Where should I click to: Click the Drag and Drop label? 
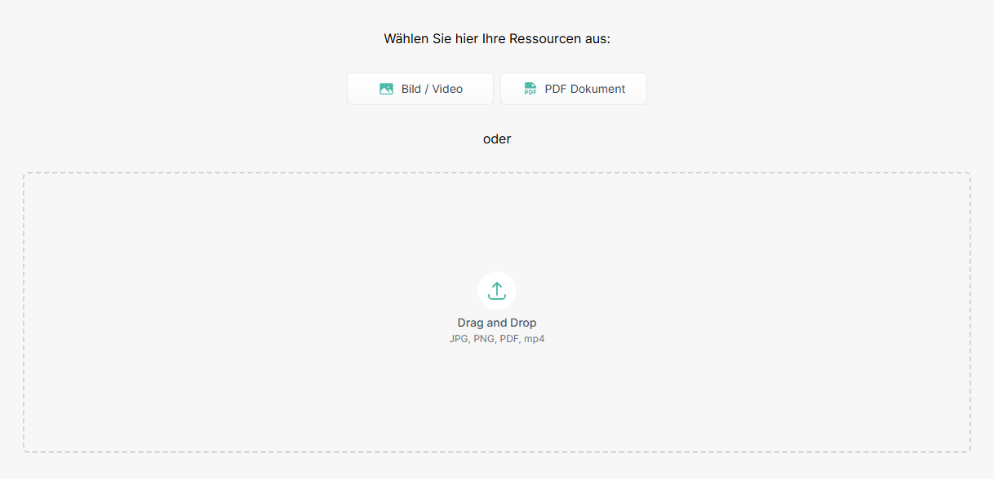pyautogui.click(x=497, y=323)
